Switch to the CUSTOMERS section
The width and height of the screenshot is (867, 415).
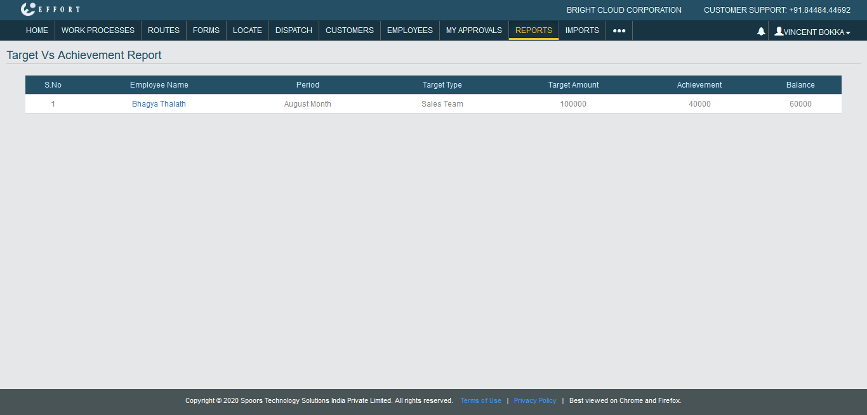coord(350,30)
